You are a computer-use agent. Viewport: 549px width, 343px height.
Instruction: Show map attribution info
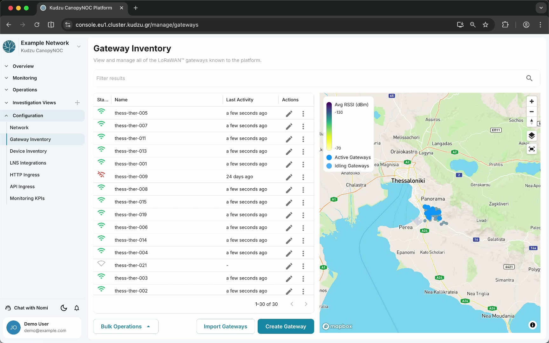532,325
